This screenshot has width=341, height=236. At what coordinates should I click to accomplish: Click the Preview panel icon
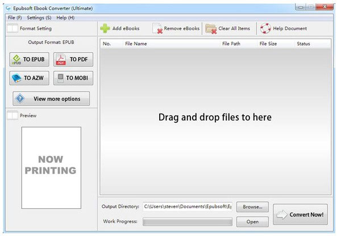13,116
